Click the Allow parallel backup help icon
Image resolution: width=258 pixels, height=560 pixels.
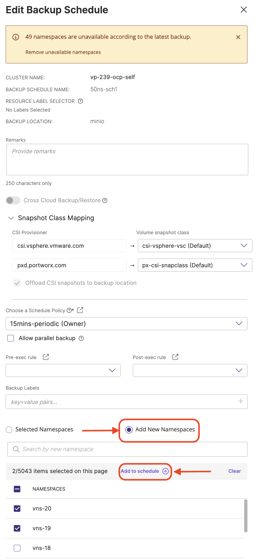coord(81,338)
